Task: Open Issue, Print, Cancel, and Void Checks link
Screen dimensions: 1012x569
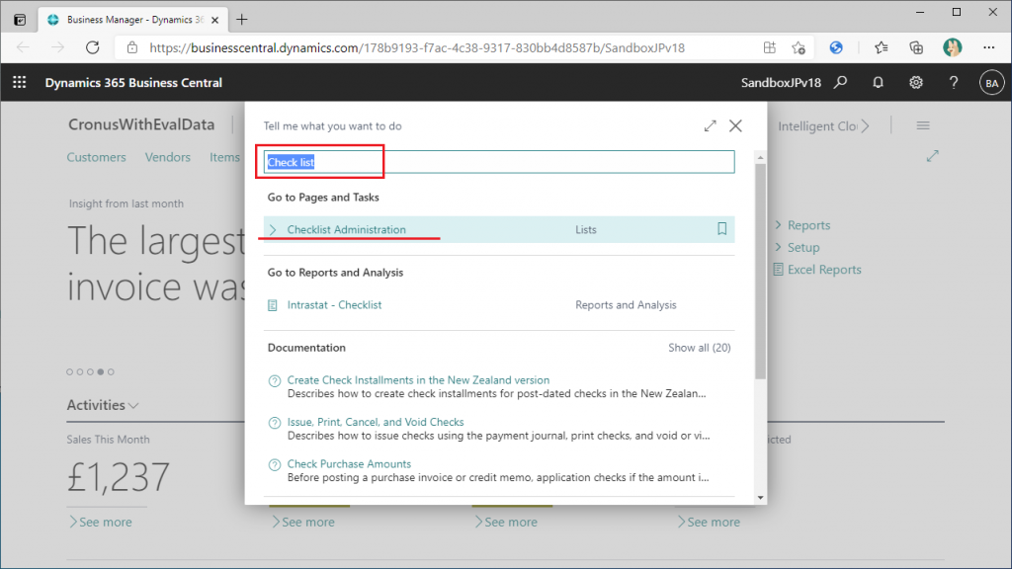Action: click(376, 422)
